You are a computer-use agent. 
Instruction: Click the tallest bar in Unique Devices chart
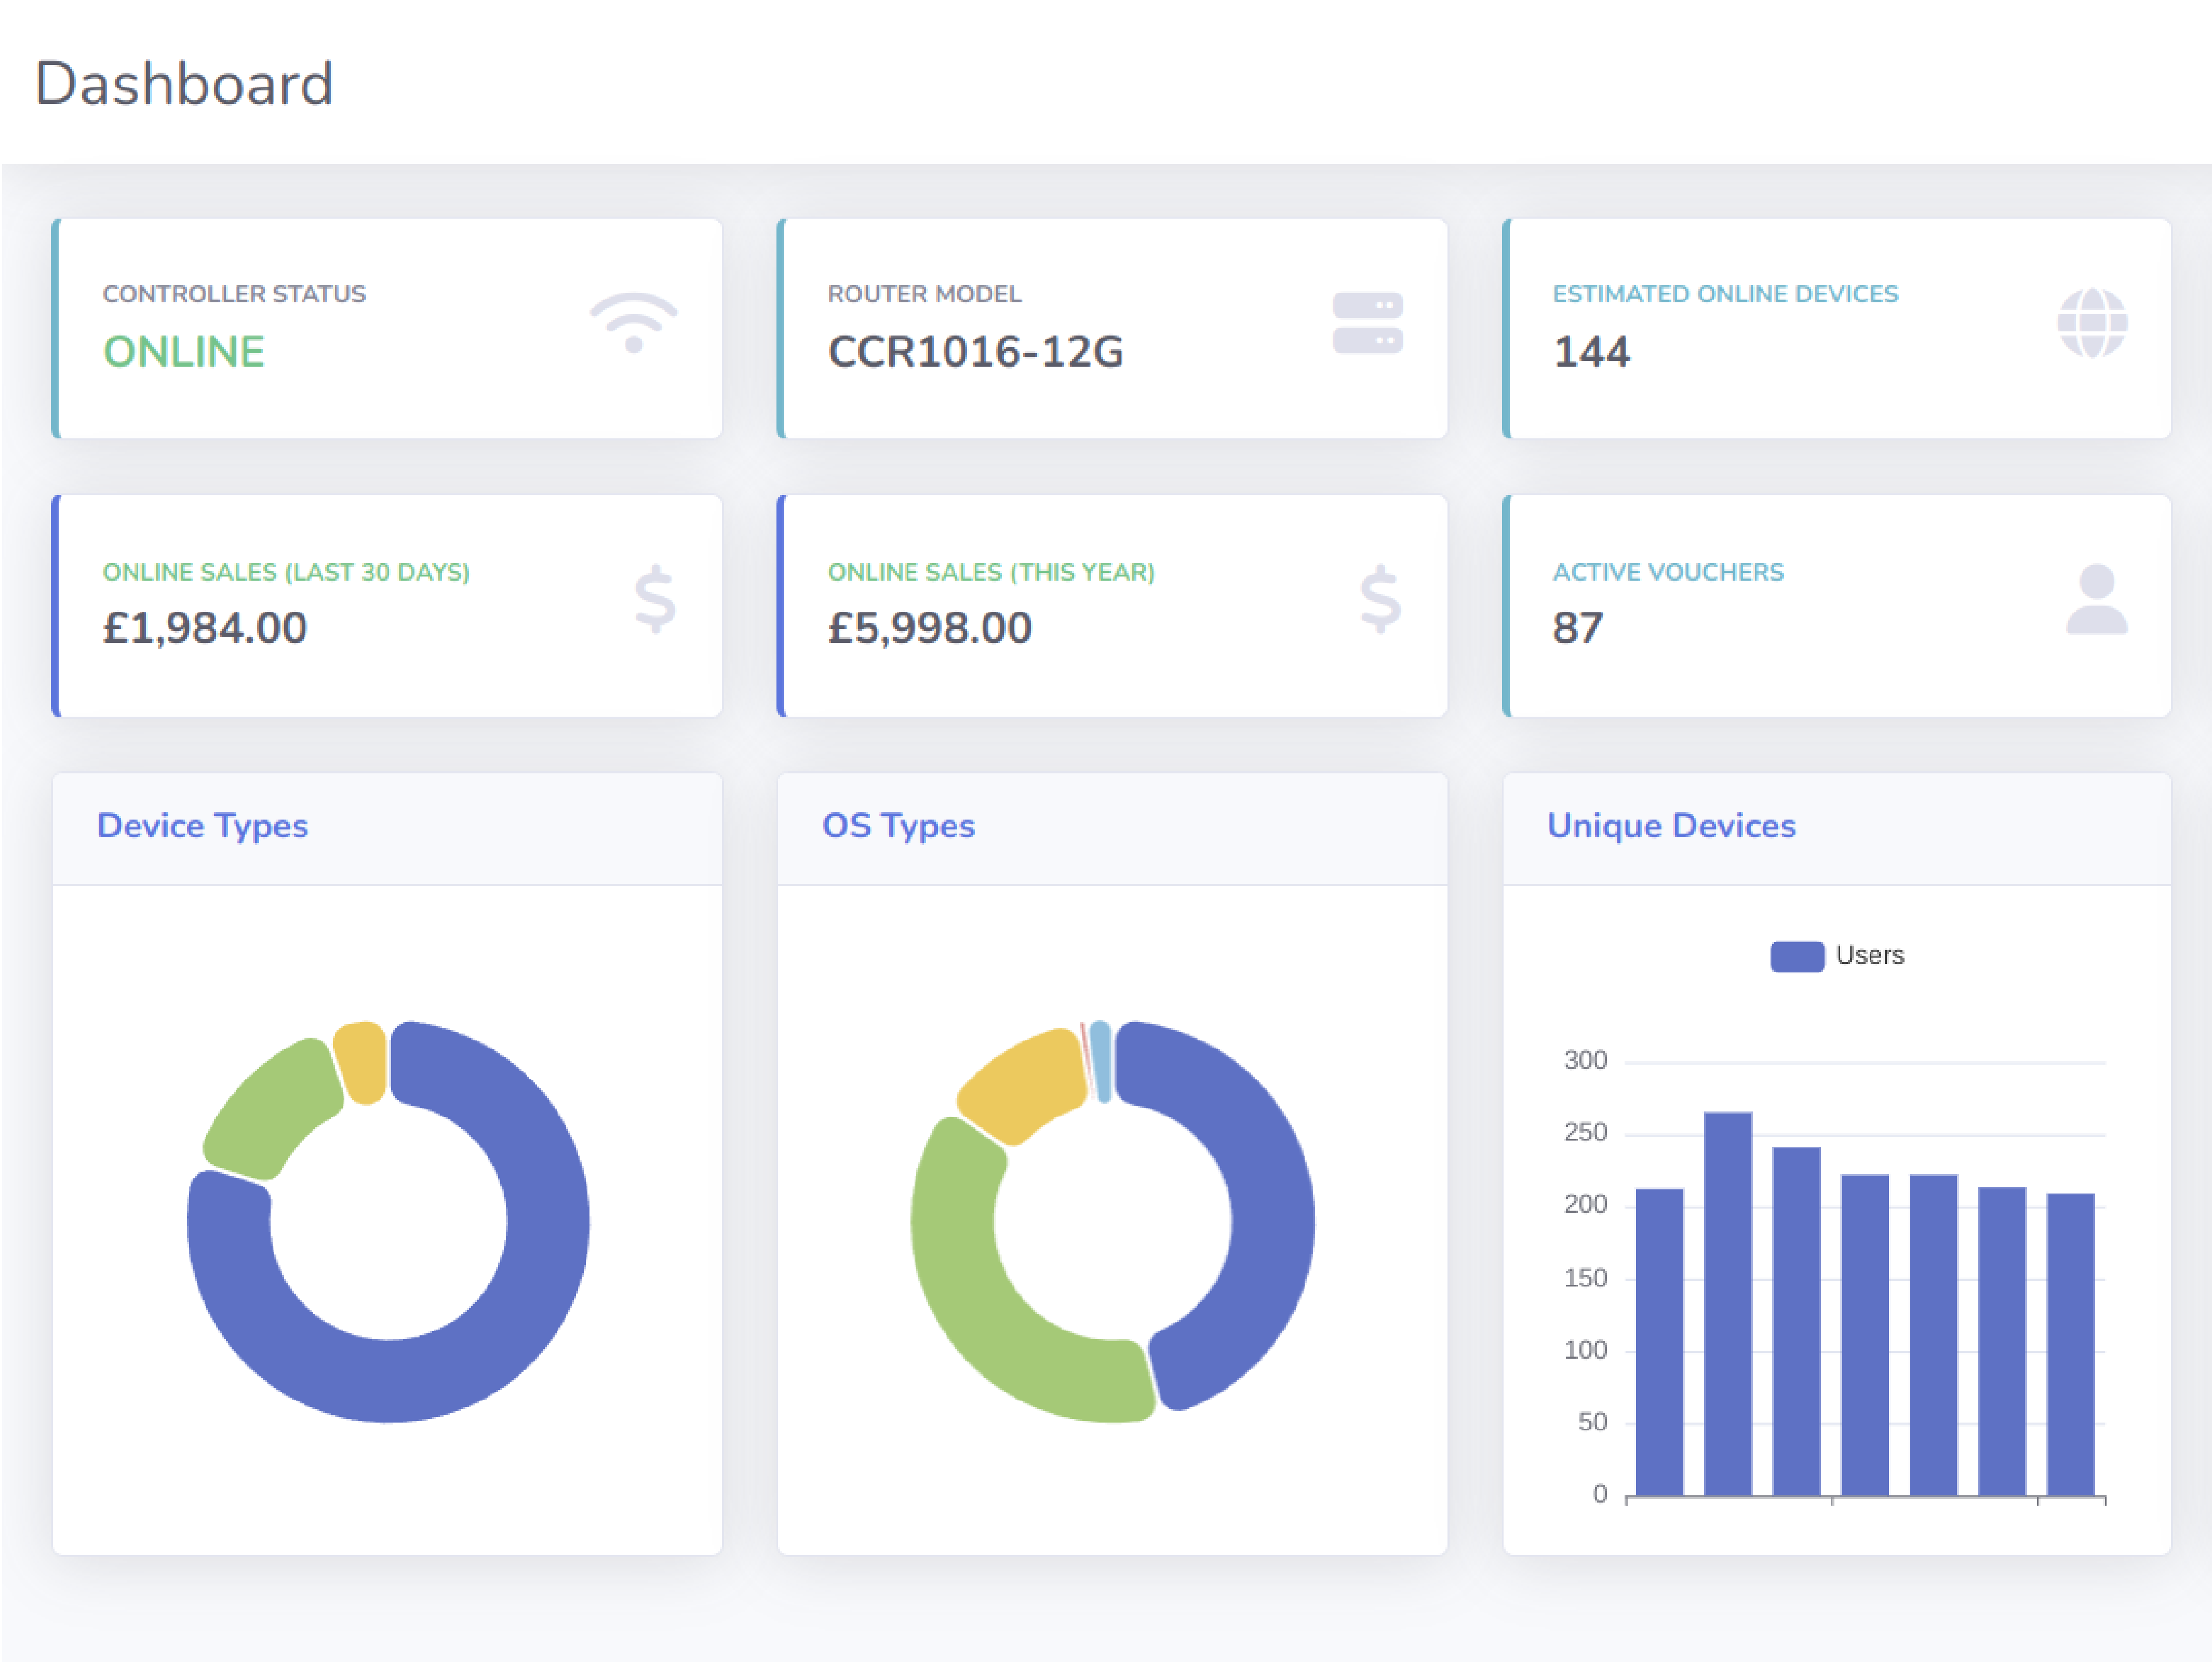pos(1728,1304)
